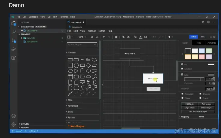Screen dimensions: 221x138
Task: Open Source Control view in activity bar
Action: click(x=14, y=41)
